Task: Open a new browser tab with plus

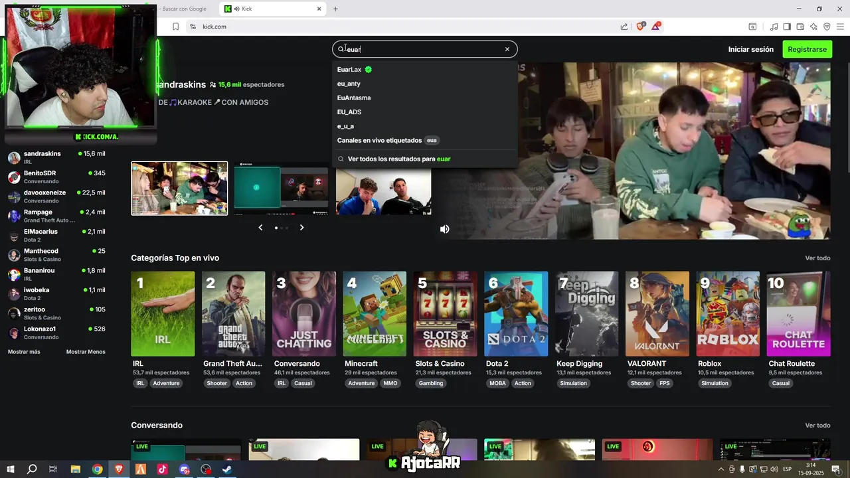Action: pos(335,9)
